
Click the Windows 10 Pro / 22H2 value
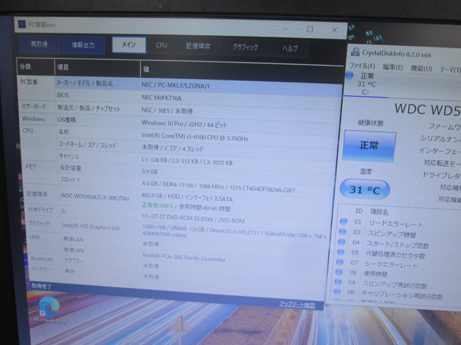[x=184, y=124]
